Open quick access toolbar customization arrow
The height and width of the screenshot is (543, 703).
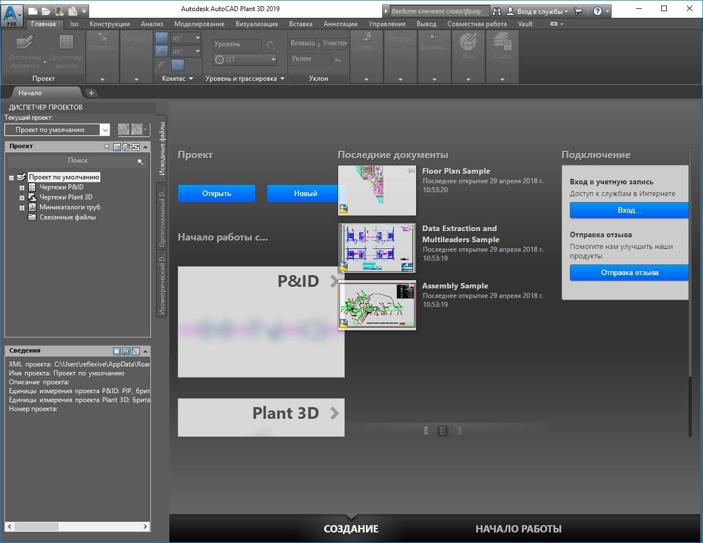pyautogui.click(x=84, y=11)
